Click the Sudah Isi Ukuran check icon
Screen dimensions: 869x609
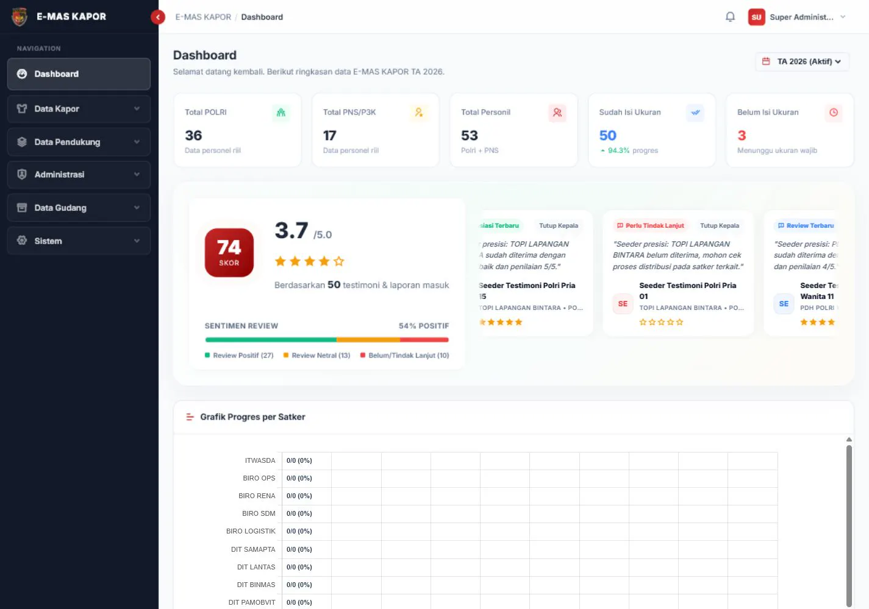(x=695, y=113)
